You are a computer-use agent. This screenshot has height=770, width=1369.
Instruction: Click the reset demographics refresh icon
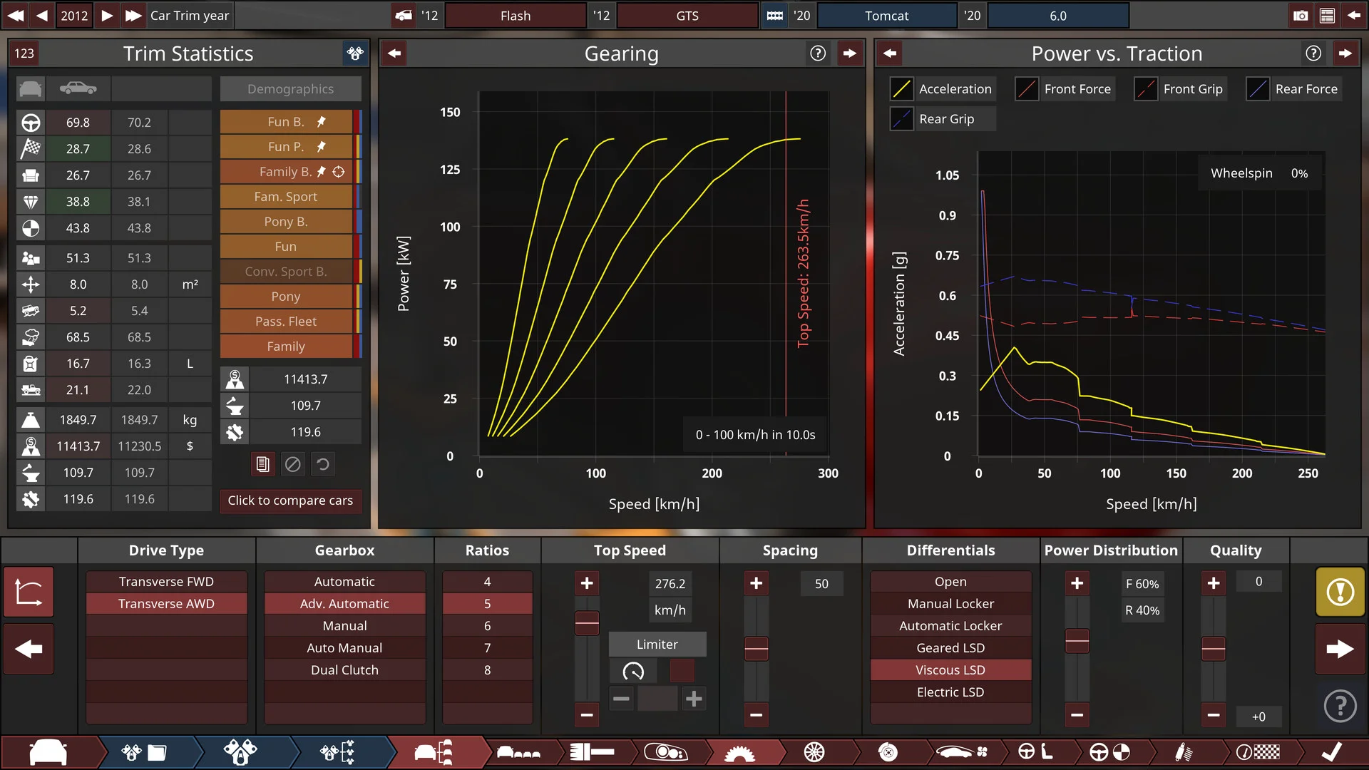pos(323,465)
